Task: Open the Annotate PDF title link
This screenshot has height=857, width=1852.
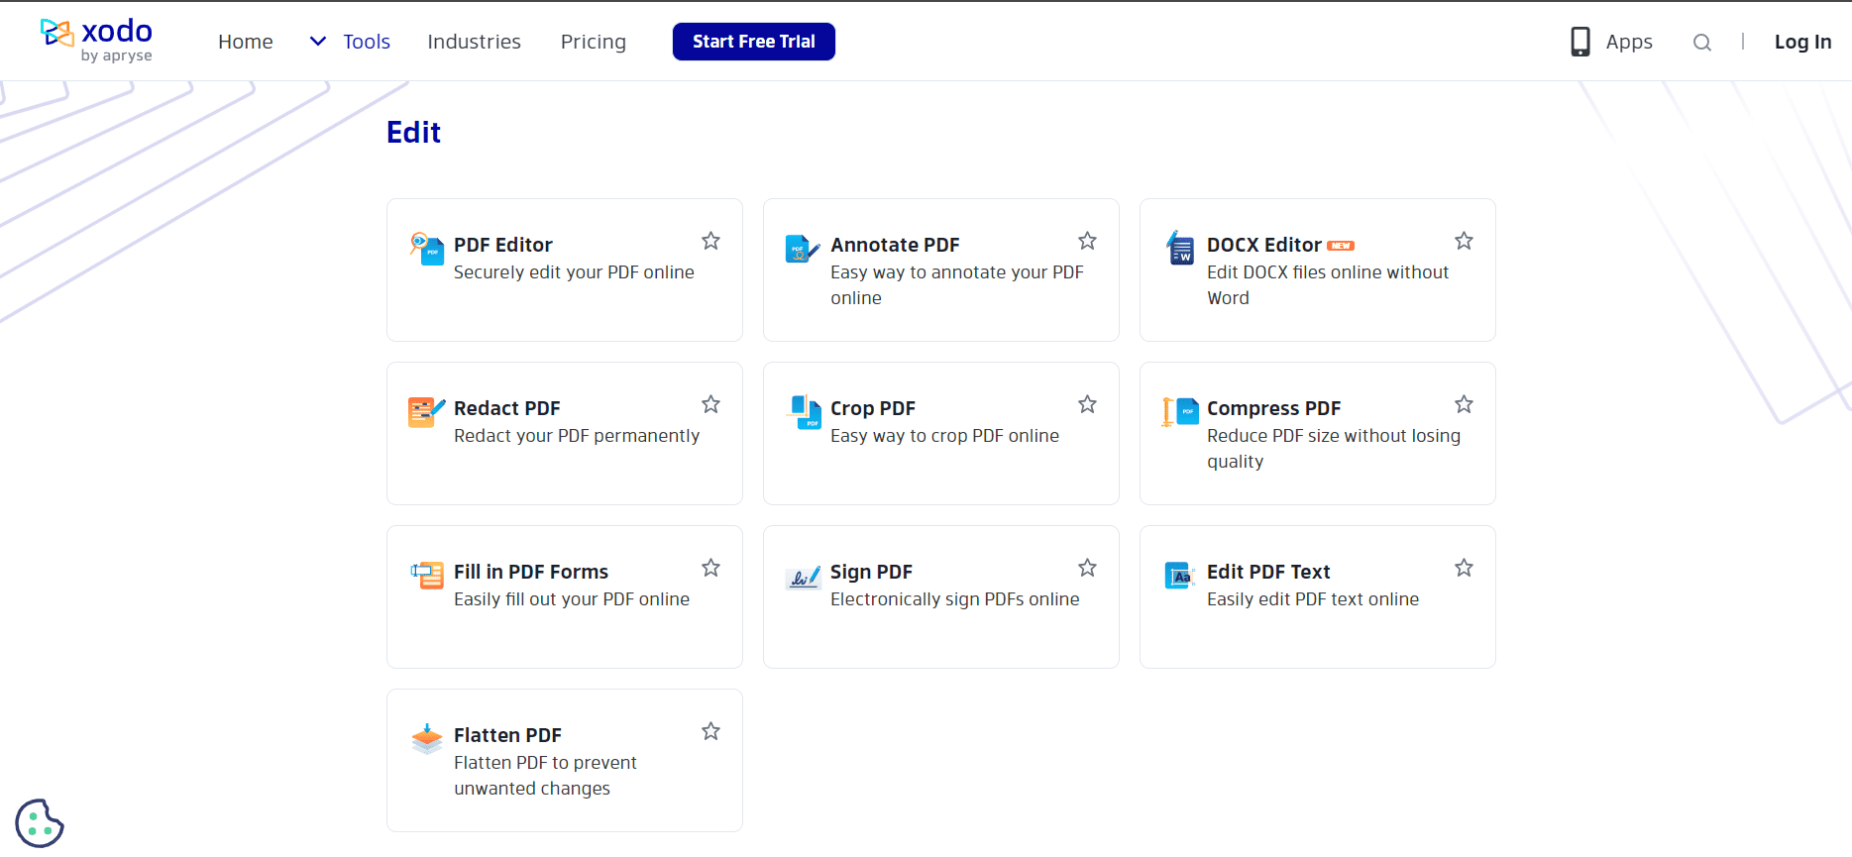Action: (x=895, y=245)
